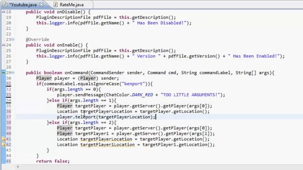Click the " Has Been Disabled!" string

point(159,23)
